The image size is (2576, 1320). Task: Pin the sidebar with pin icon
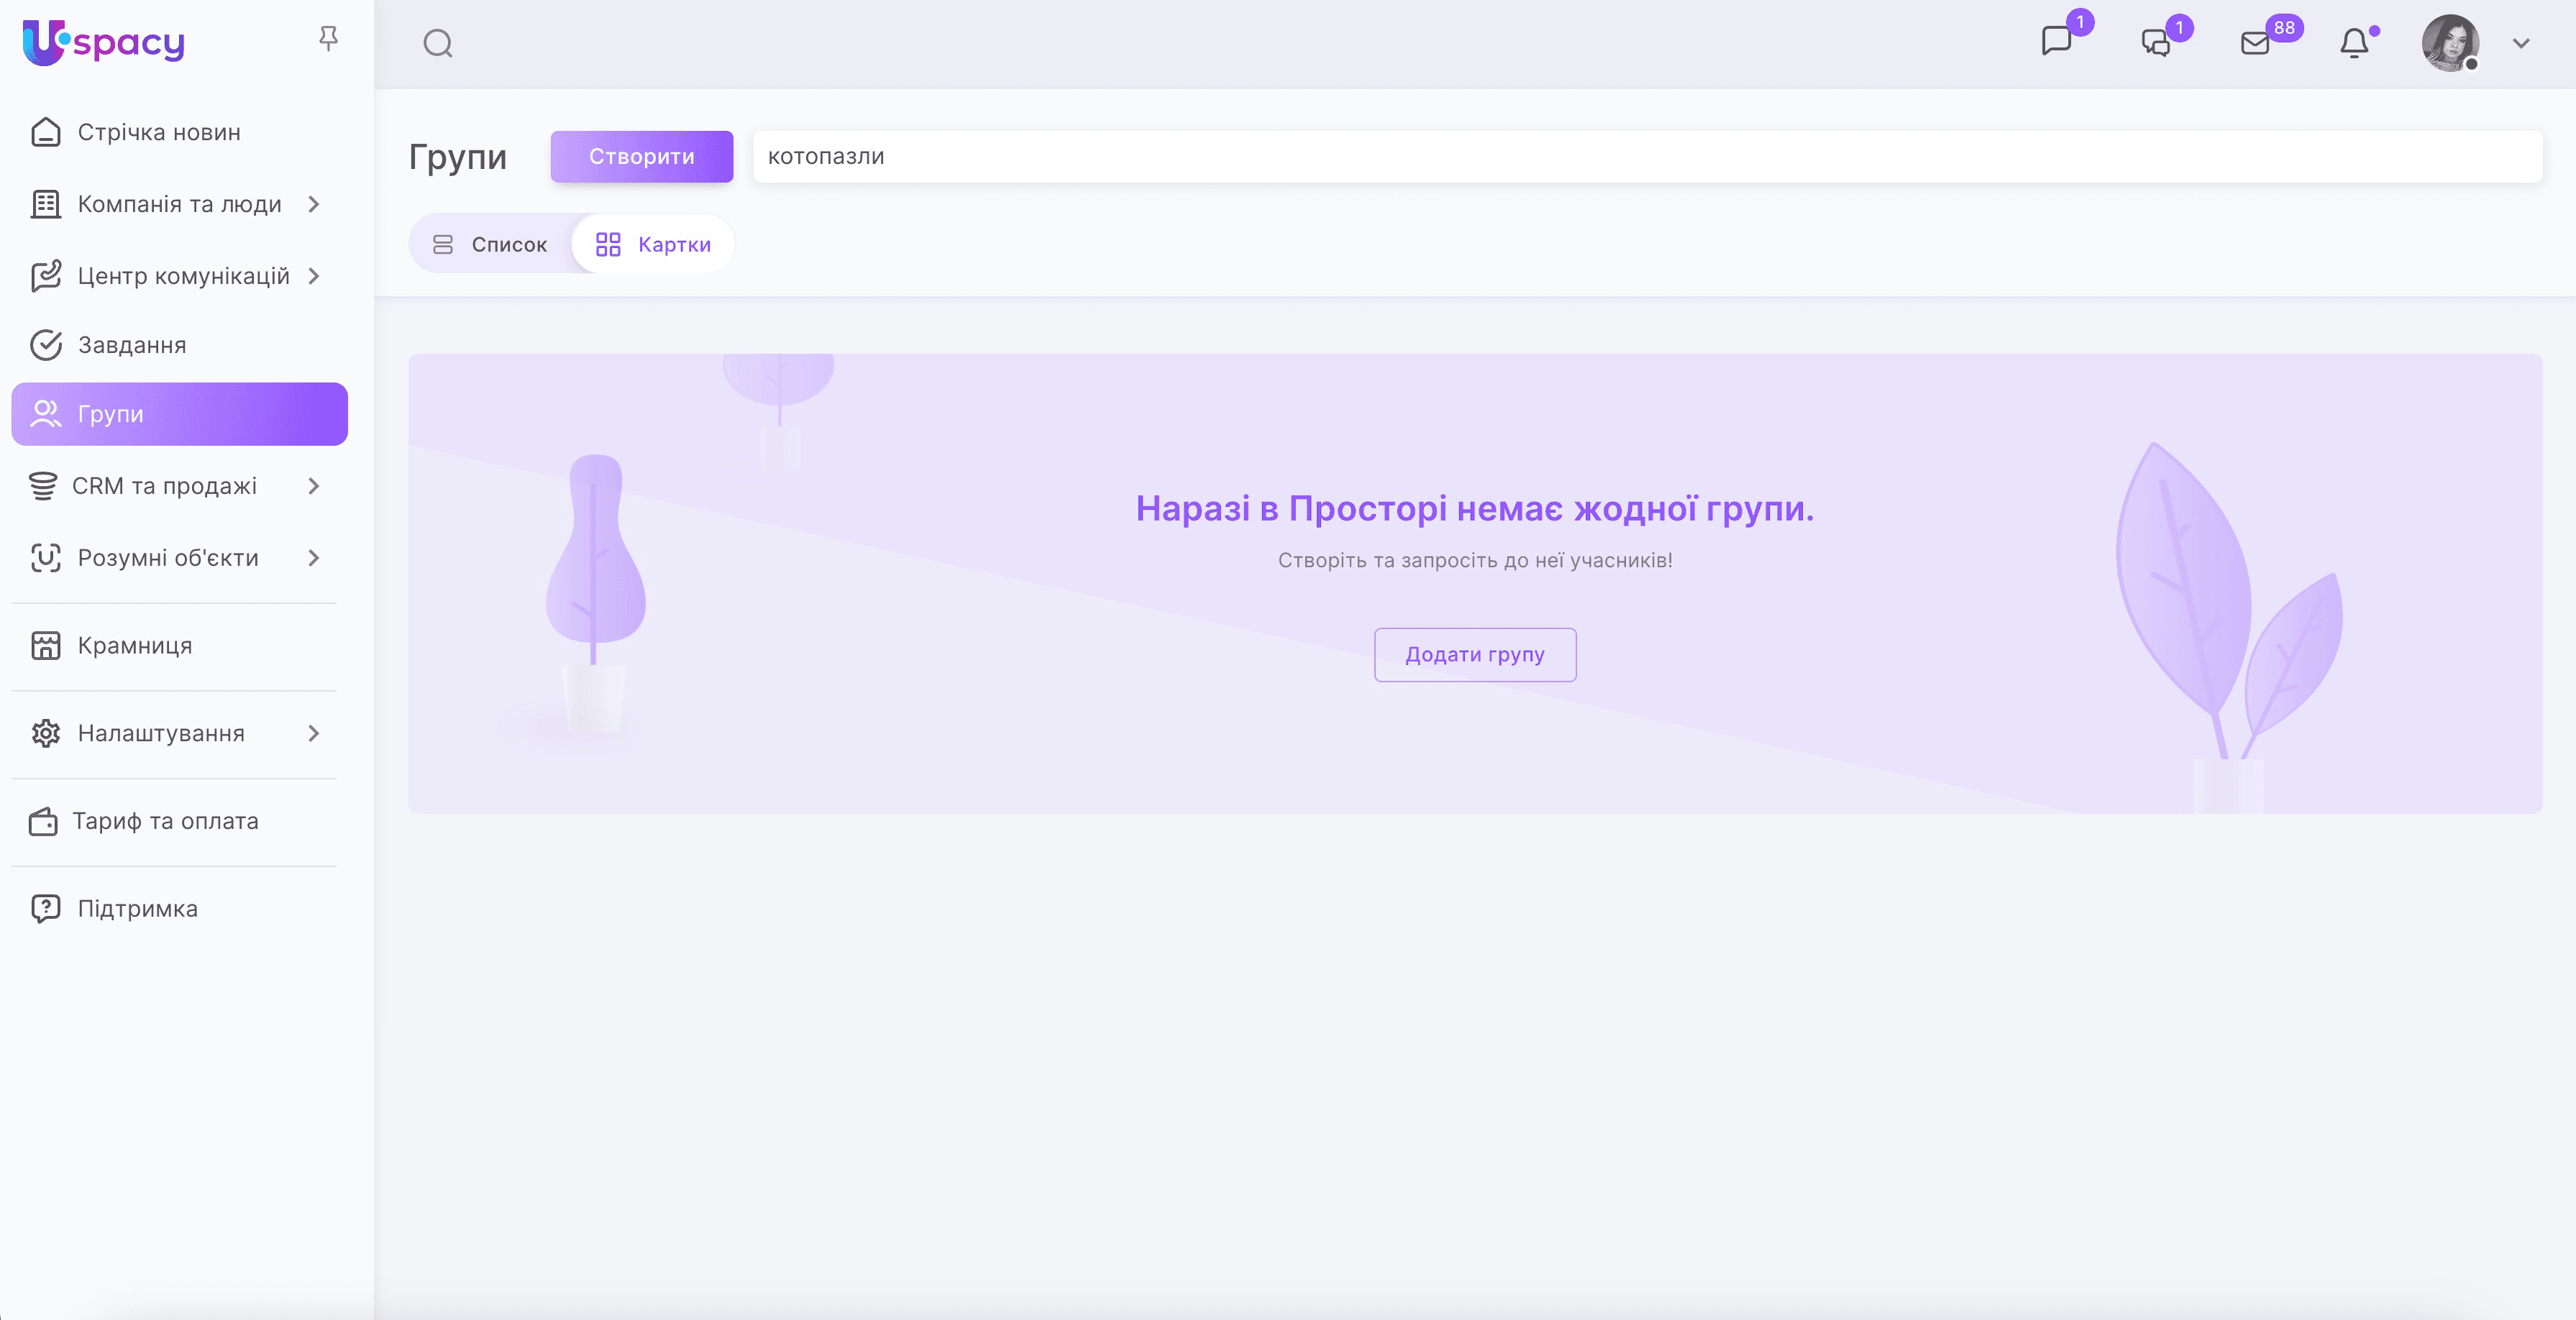[x=328, y=39]
